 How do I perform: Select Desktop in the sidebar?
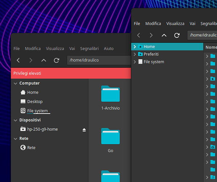pyautogui.click(x=32, y=102)
